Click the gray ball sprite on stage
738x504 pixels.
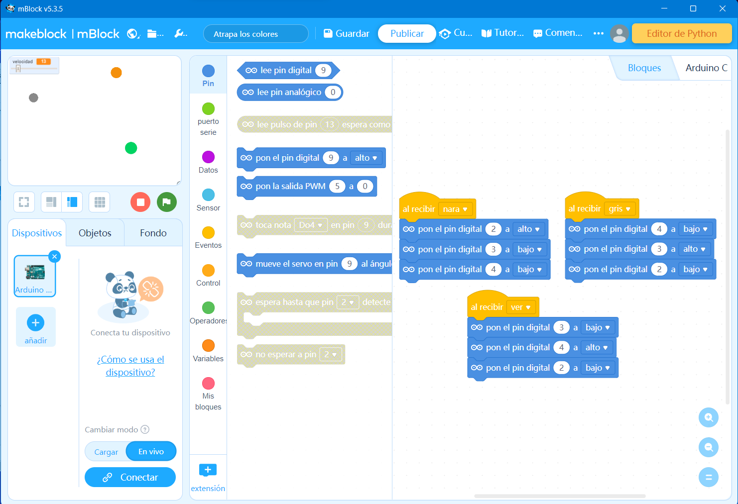33,98
